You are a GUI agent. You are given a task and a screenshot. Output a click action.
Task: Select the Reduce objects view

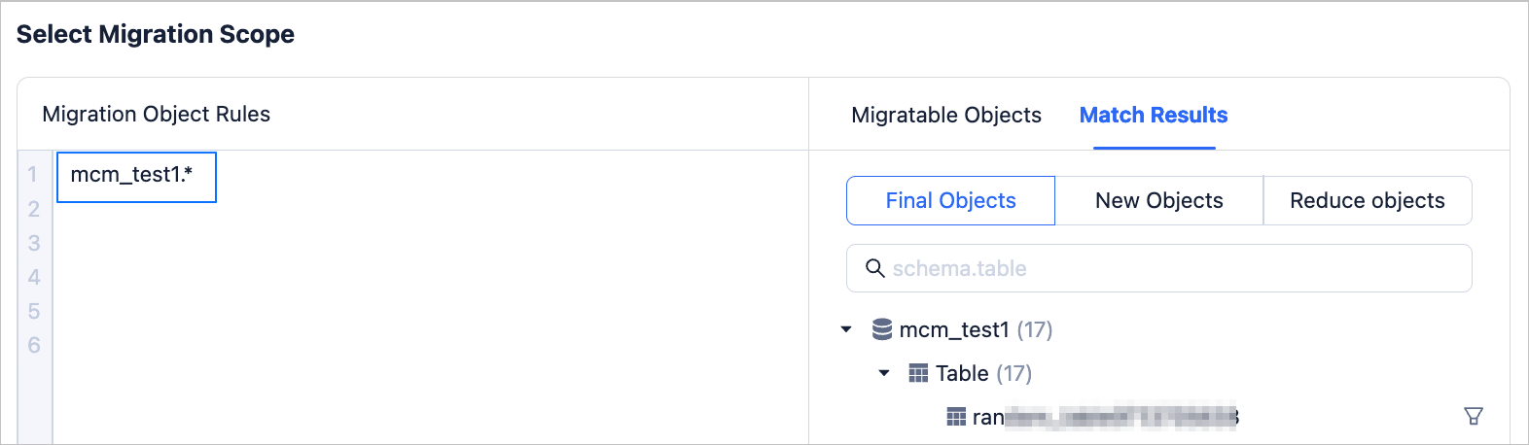(x=1367, y=200)
